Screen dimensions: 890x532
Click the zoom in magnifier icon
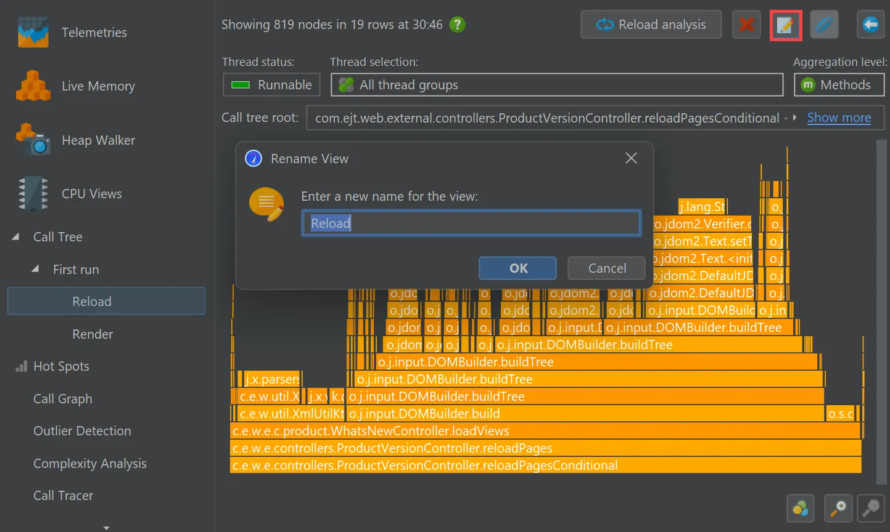click(839, 509)
